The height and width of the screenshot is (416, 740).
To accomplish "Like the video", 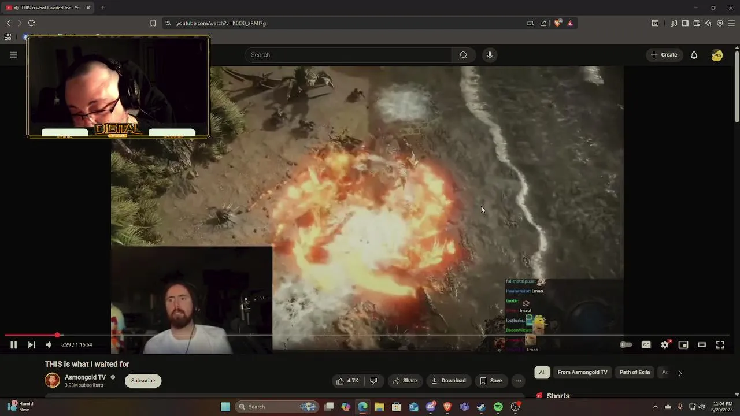I will 348,381.
